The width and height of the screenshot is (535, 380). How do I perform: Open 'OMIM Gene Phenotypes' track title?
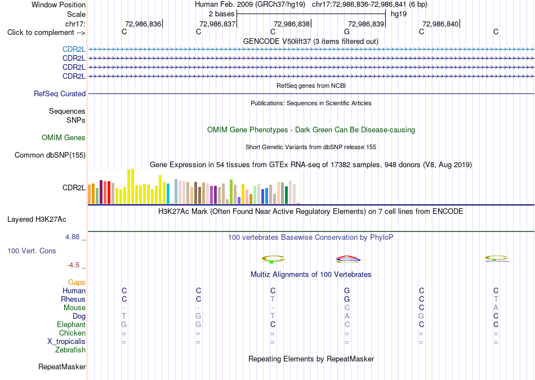tap(311, 130)
